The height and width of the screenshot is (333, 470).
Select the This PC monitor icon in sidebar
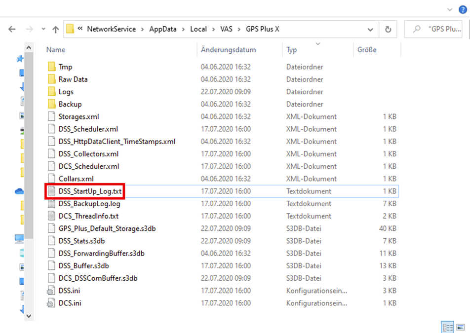[20, 239]
